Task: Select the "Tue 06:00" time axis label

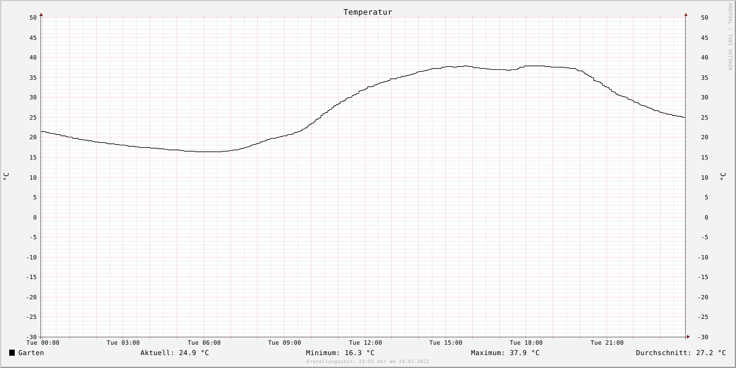Action: pos(204,343)
